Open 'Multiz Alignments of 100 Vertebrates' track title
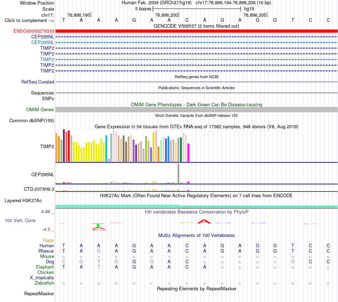 coord(196,235)
